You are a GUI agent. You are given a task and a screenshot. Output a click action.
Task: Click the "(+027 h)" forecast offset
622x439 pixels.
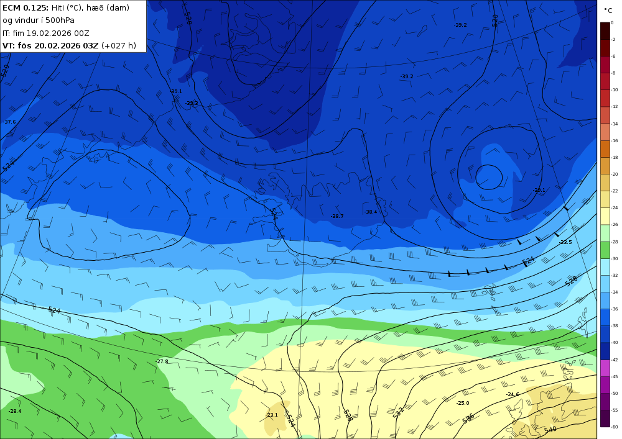119,45
